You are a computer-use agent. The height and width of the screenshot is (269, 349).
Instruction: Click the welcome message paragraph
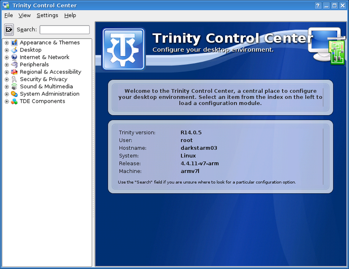coord(220,97)
